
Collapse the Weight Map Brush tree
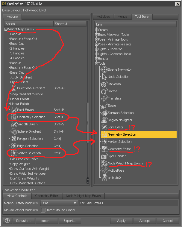click(x=6, y=29)
